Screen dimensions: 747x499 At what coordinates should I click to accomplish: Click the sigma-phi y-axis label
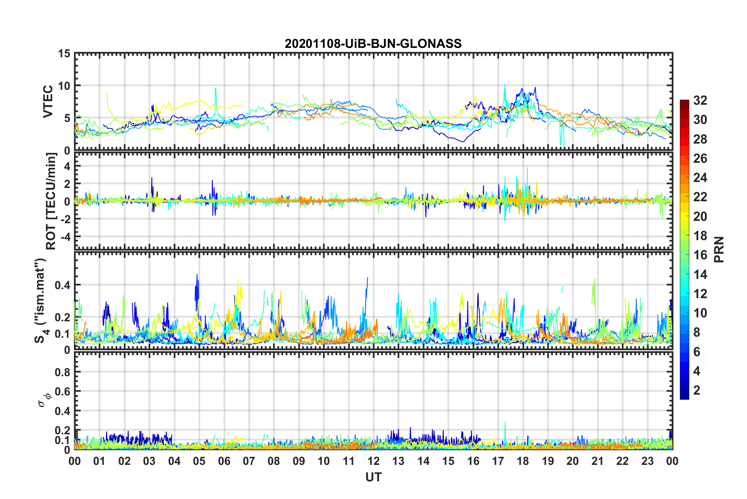pyautogui.click(x=45, y=400)
